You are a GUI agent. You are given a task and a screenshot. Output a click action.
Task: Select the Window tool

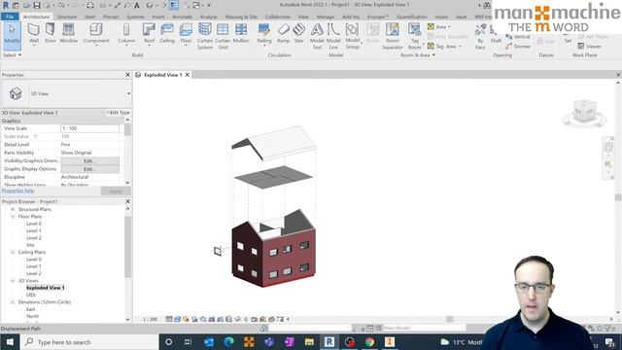pyautogui.click(x=68, y=33)
